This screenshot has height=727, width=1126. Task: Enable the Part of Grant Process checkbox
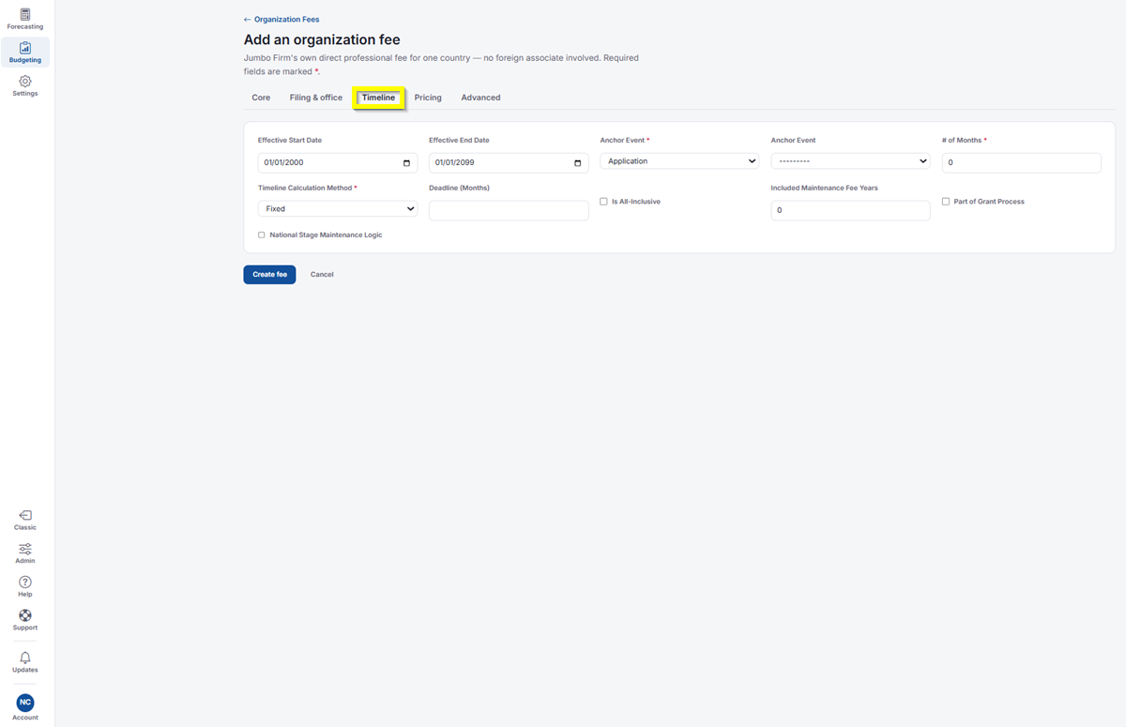coord(946,202)
